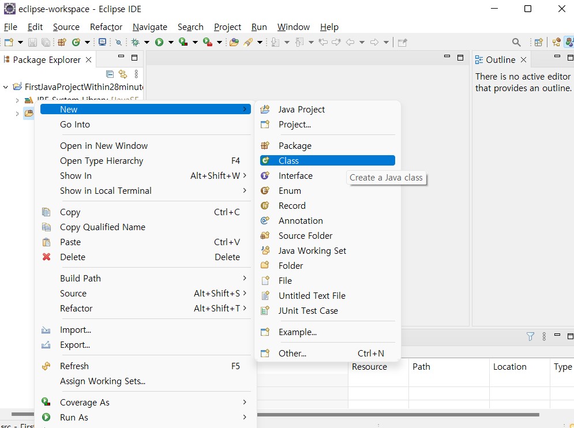
Task: Click the Resource column header
Action: click(x=378, y=367)
